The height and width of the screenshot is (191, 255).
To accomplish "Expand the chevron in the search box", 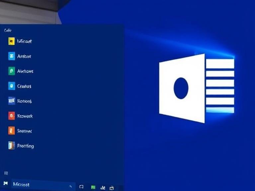I will [x=70, y=186].
